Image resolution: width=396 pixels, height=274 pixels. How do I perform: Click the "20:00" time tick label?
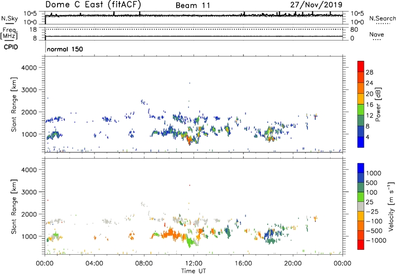pyautogui.click(x=293, y=264)
